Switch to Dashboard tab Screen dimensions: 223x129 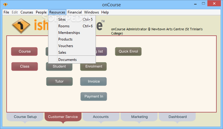178,117
